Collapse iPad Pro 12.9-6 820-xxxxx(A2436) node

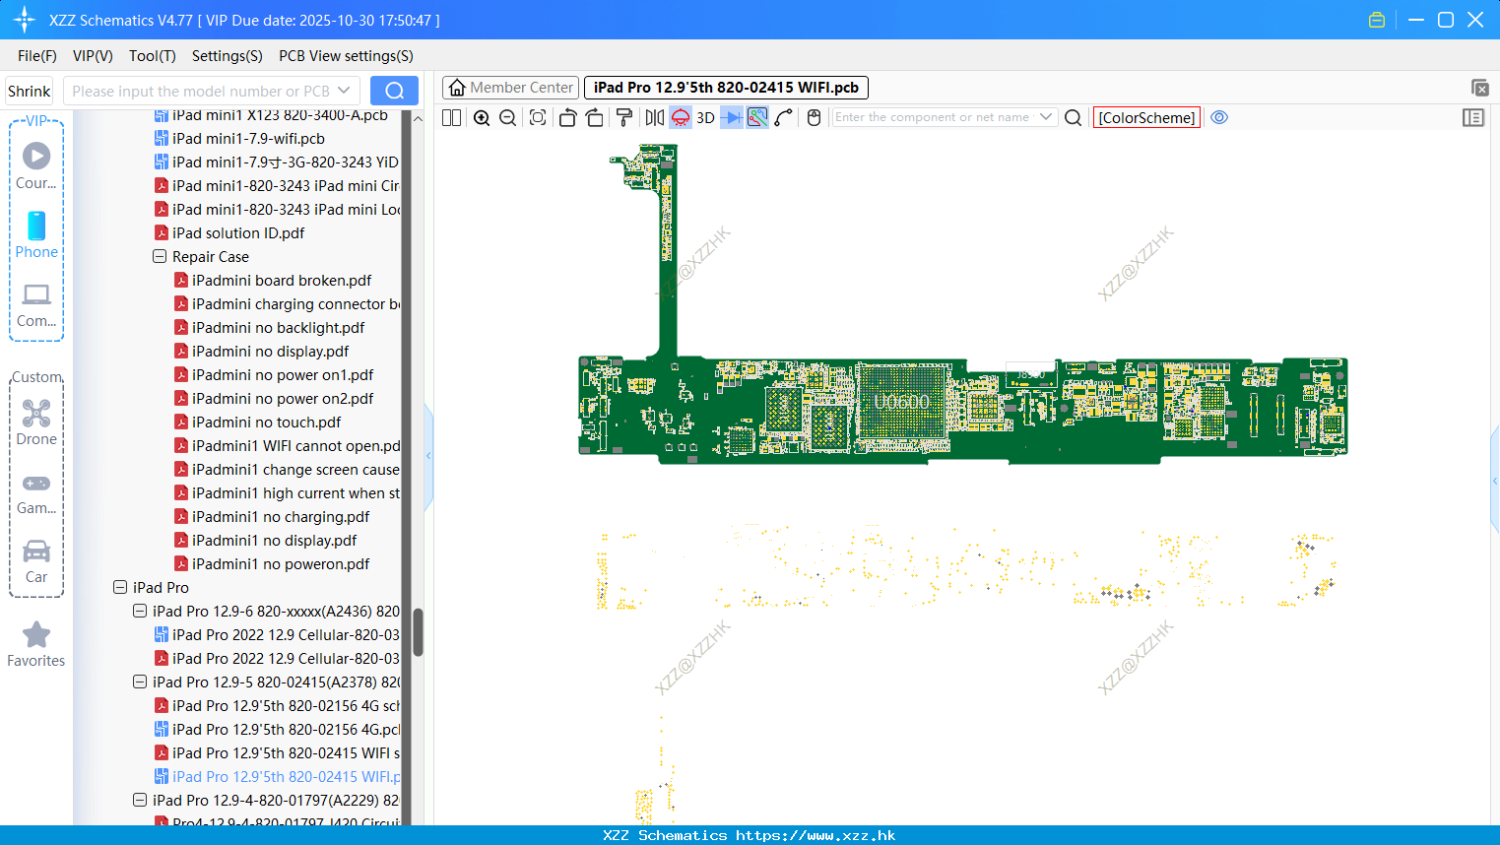coord(140,612)
